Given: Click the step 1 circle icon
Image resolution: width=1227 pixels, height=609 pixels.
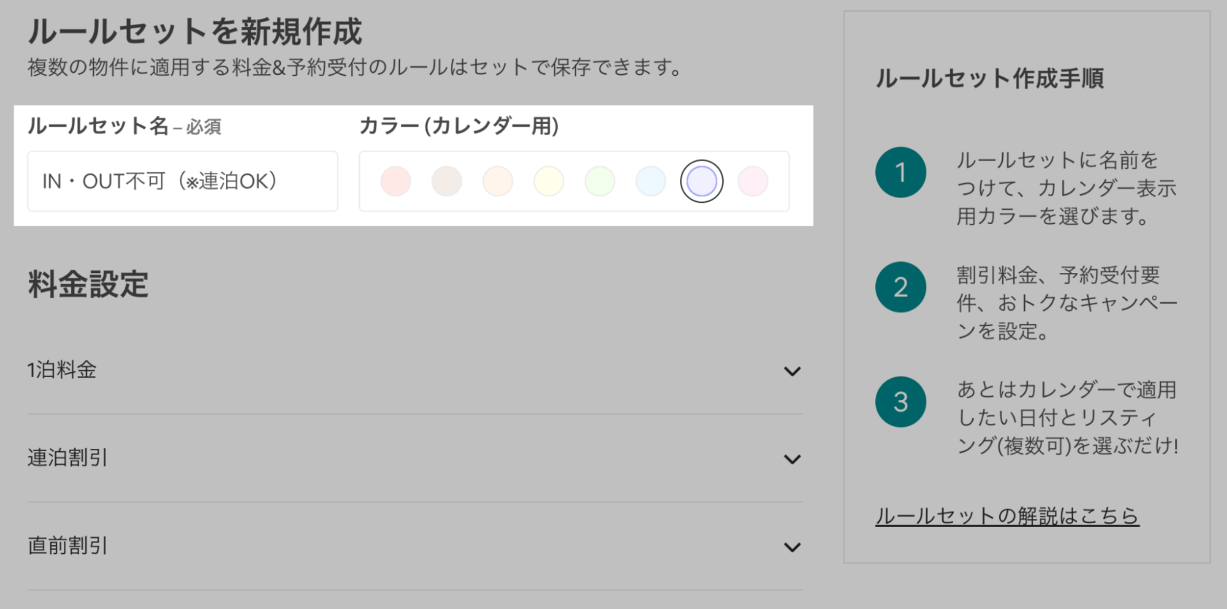Looking at the screenshot, I should [900, 172].
